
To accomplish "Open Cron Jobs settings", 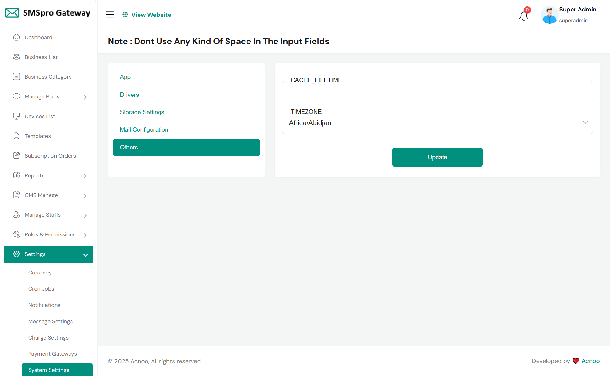I will click(41, 289).
